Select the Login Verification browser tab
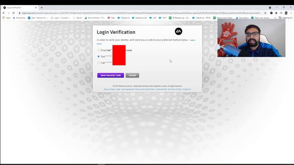Image resolution: width=294 pixels, height=165 pixels. pos(20,7)
